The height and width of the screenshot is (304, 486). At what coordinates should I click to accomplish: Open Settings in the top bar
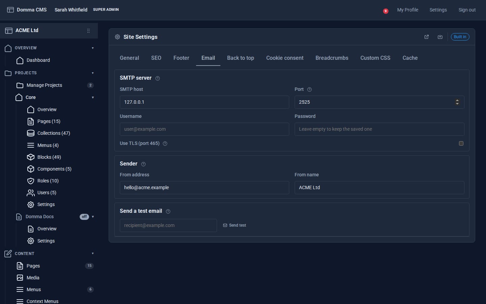pyautogui.click(x=438, y=10)
